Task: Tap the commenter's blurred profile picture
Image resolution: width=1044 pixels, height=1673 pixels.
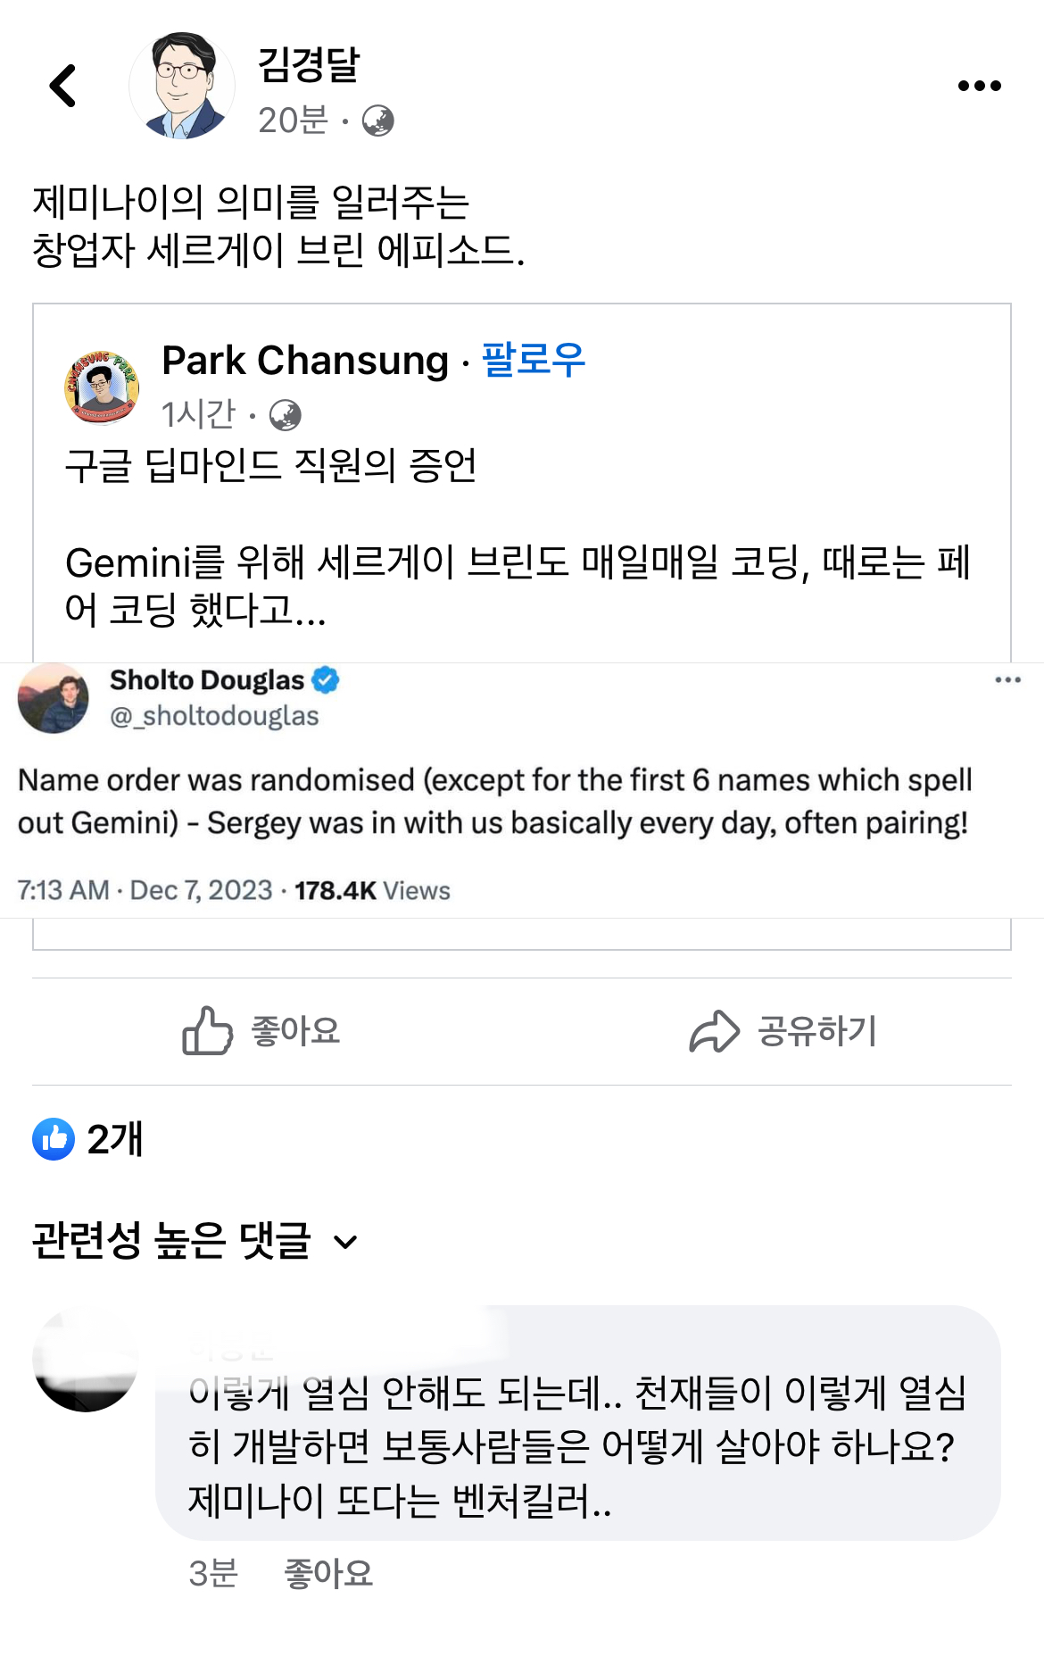Action: [x=86, y=1359]
